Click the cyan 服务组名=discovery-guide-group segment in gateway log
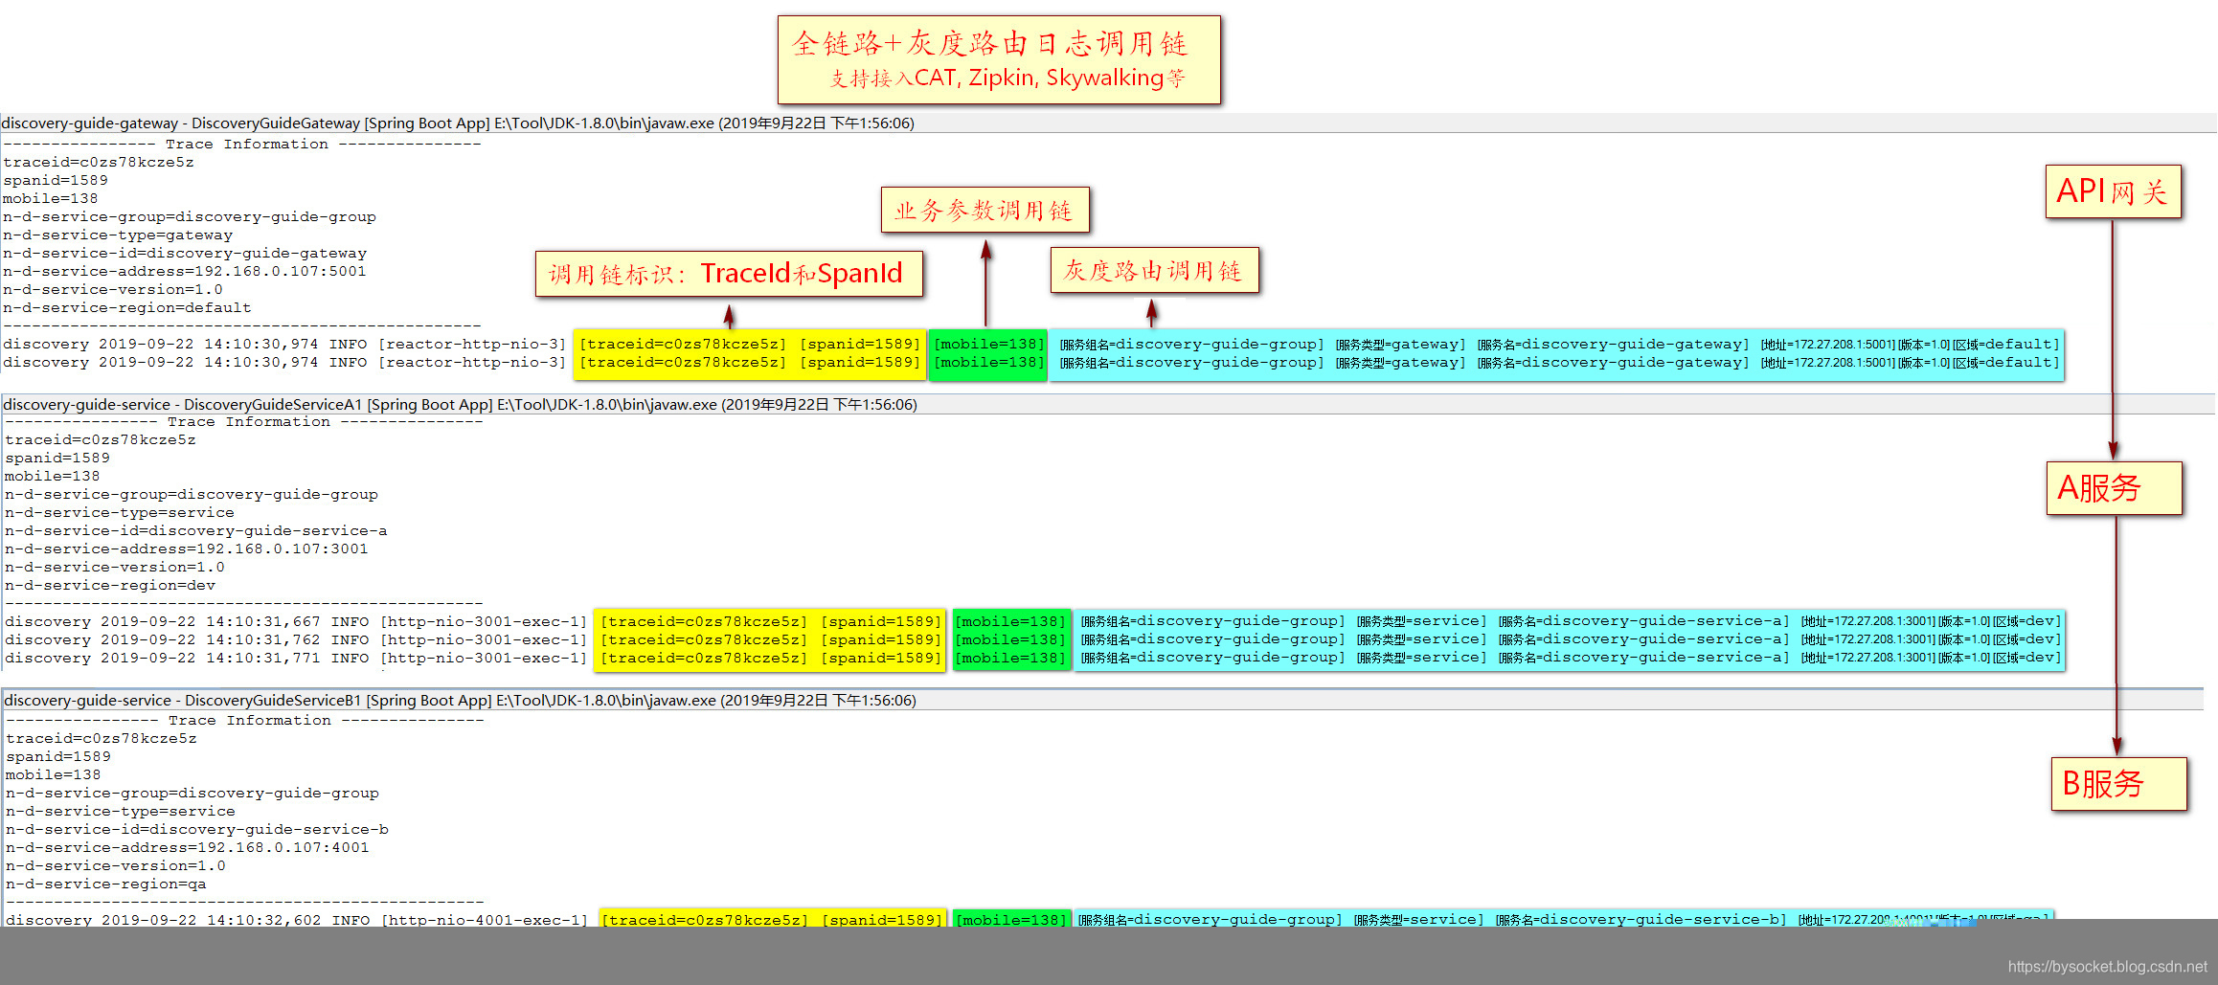 (1189, 344)
